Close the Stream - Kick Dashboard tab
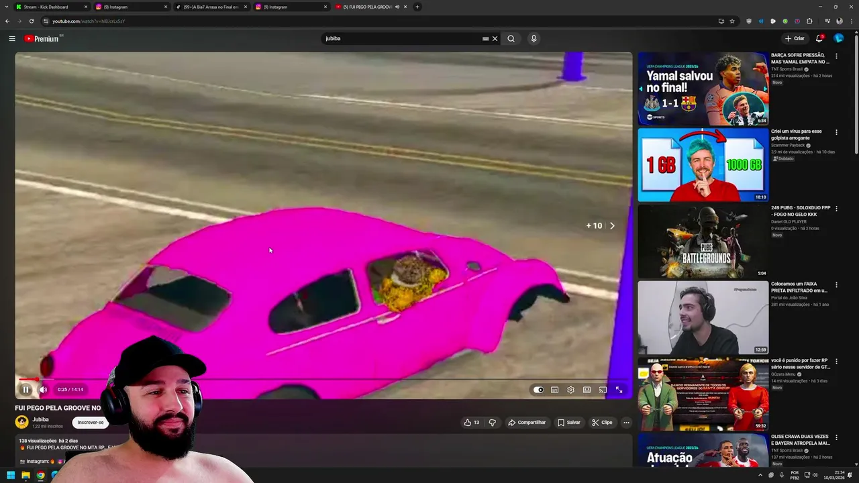 pyautogui.click(x=86, y=7)
